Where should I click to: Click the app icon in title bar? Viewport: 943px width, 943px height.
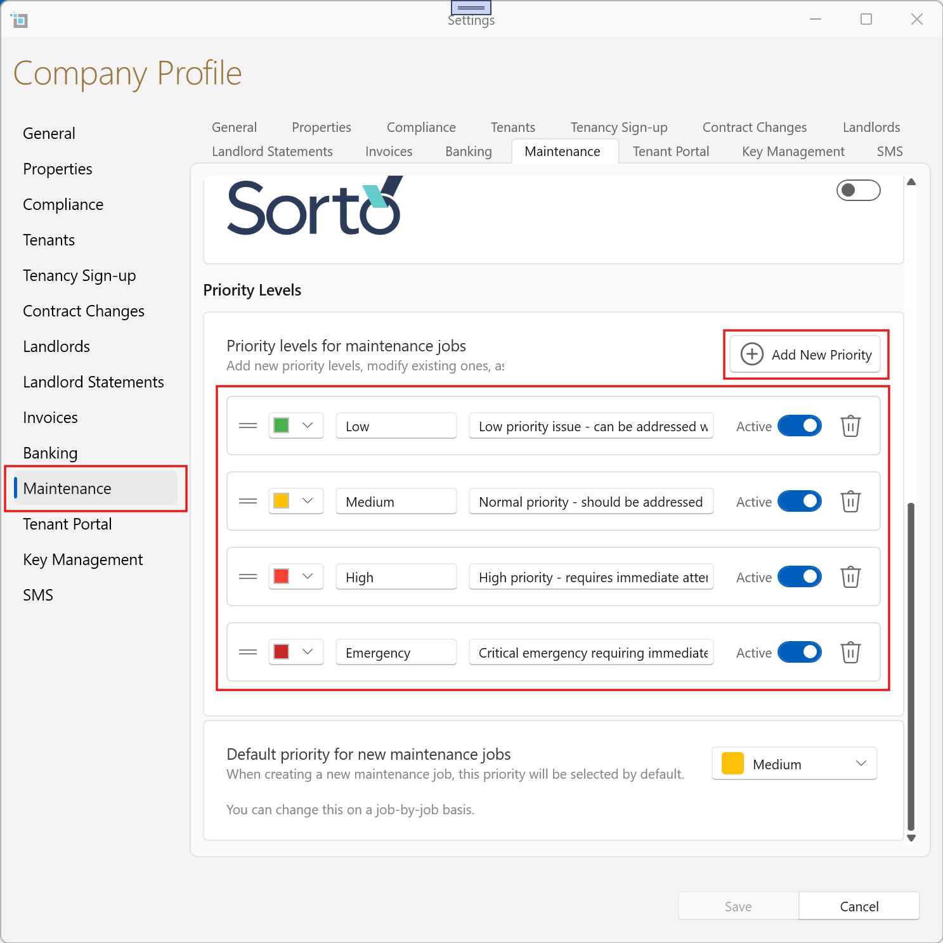point(20,20)
